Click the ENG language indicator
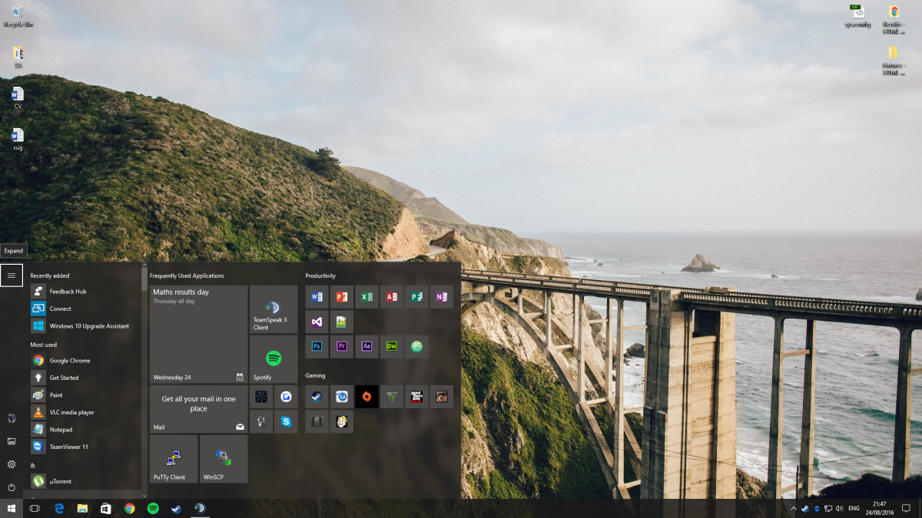 (x=854, y=508)
